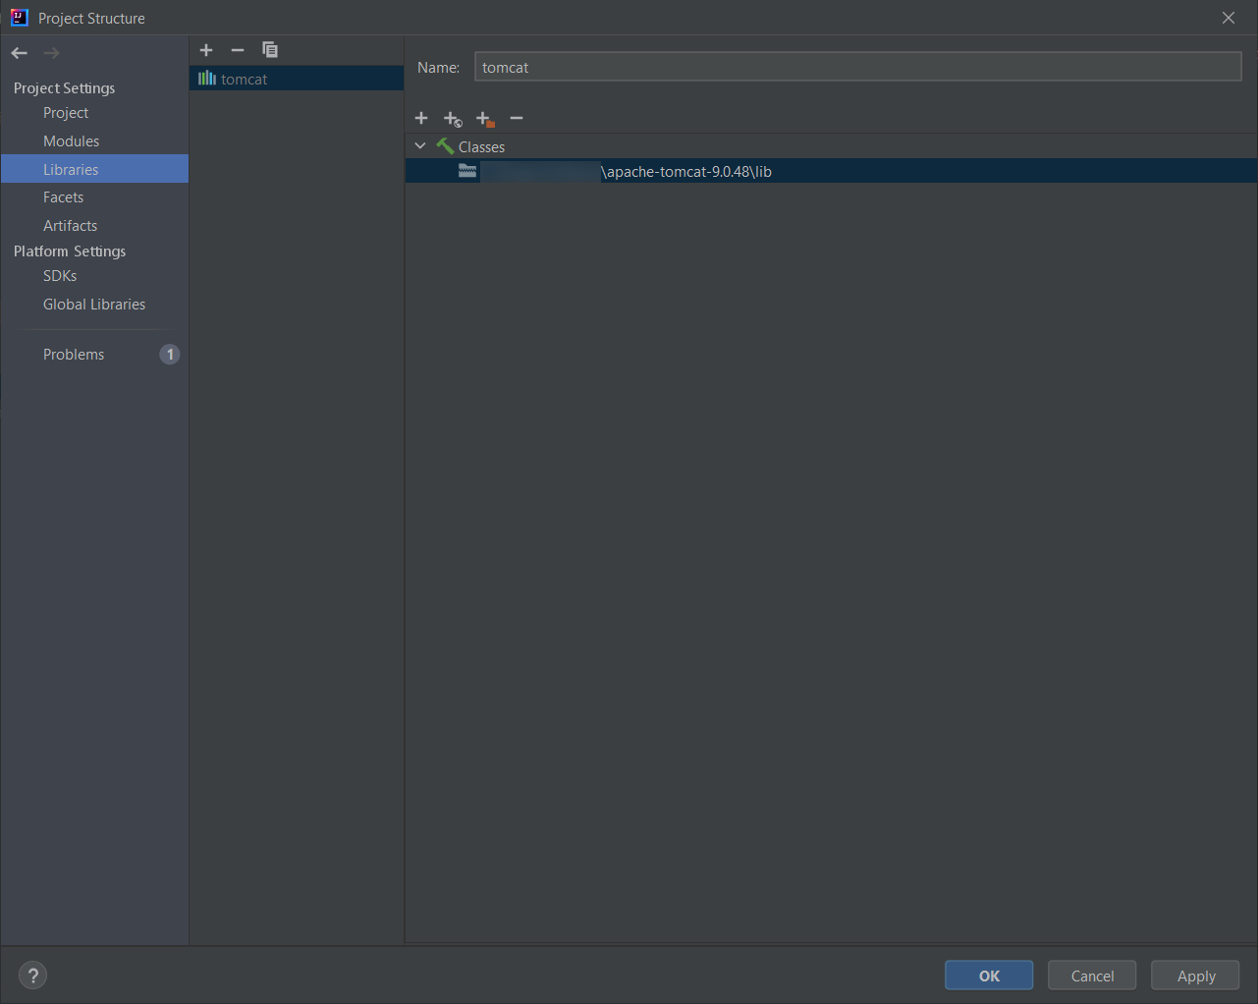Focus the library Name field
The height and width of the screenshot is (1004, 1258).
(858, 67)
